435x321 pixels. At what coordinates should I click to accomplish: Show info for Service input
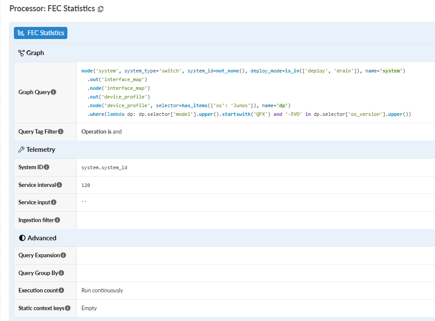pyautogui.click(x=54, y=202)
